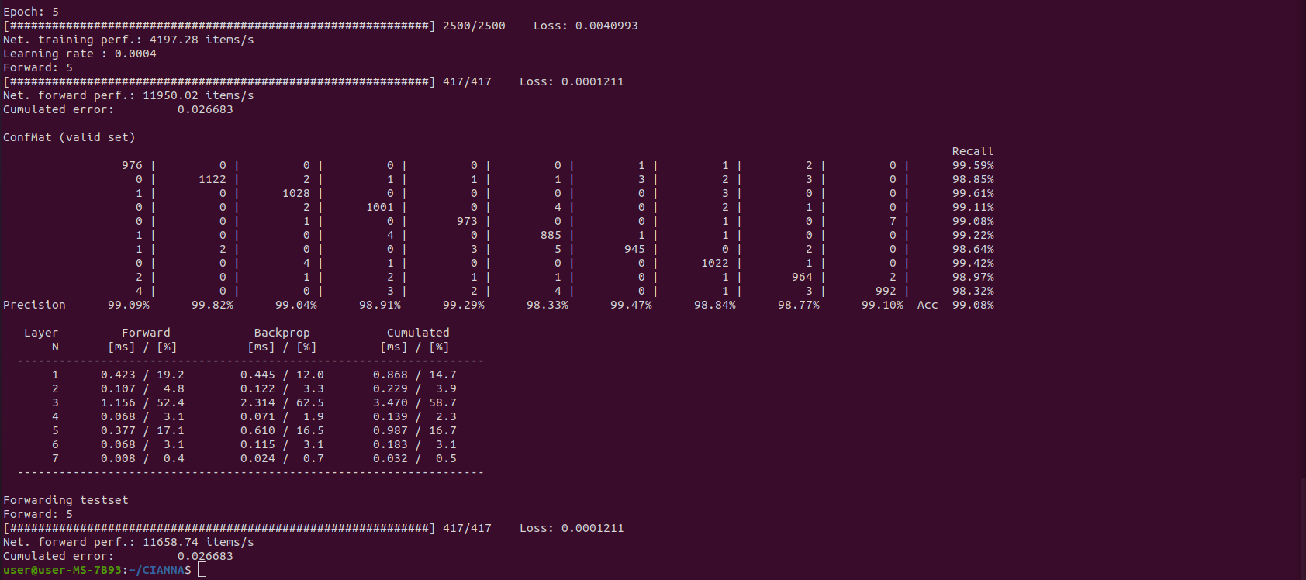Click the 'ConfMat (valid set)' heading
The width and height of the screenshot is (1306, 580).
coord(69,137)
